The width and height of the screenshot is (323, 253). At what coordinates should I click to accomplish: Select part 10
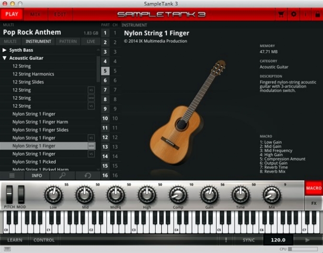pyautogui.click(x=105, y=118)
